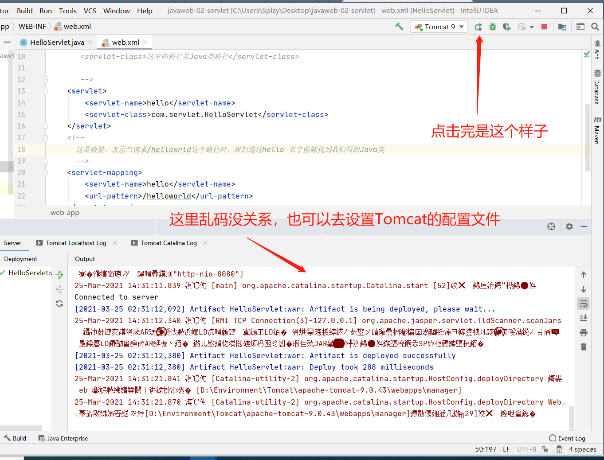The image size is (604, 460).
Task: Click the web-app XML breadcrumb
Action: (65, 213)
